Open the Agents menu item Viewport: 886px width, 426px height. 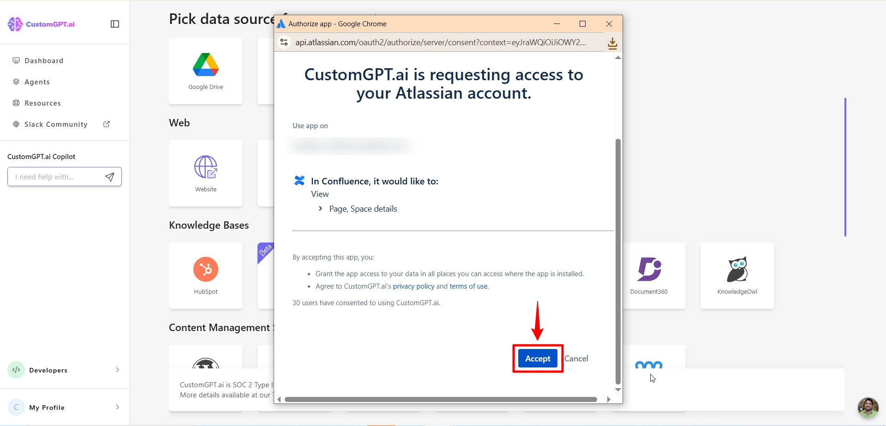coord(37,82)
